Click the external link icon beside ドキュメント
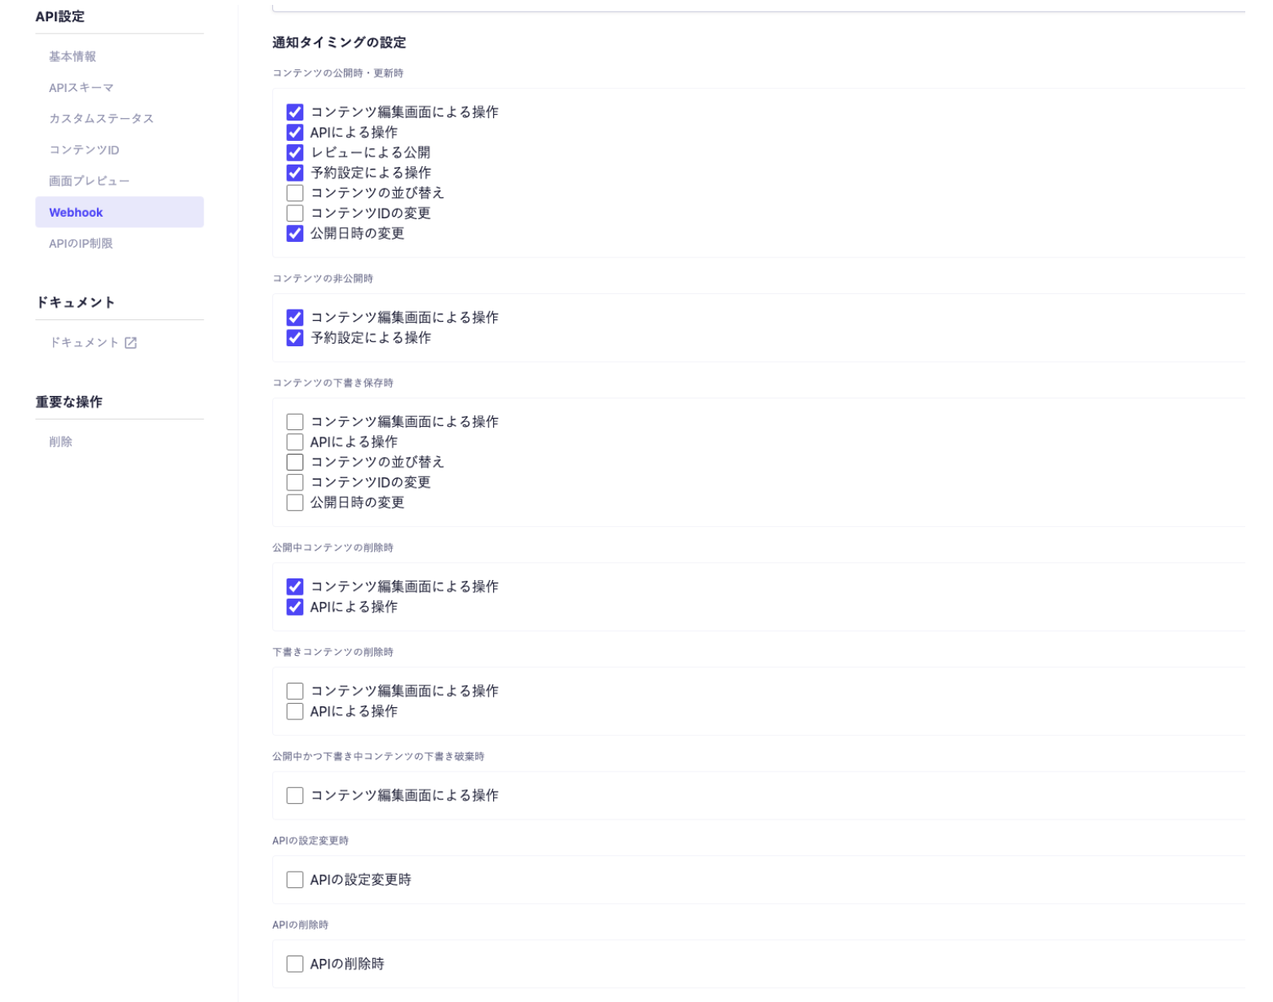The image size is (1273, 1002). coord(130,343)
